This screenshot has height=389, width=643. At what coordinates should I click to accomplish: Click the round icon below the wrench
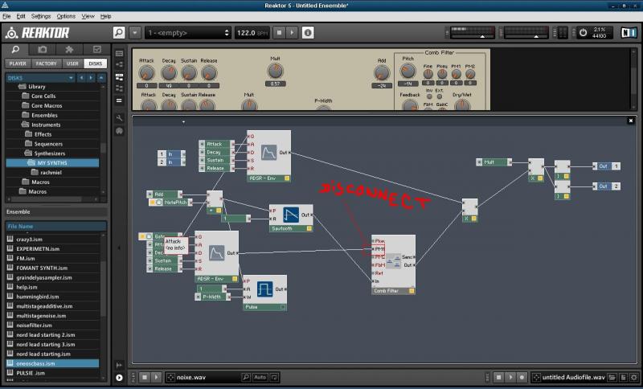coord(119,131)
